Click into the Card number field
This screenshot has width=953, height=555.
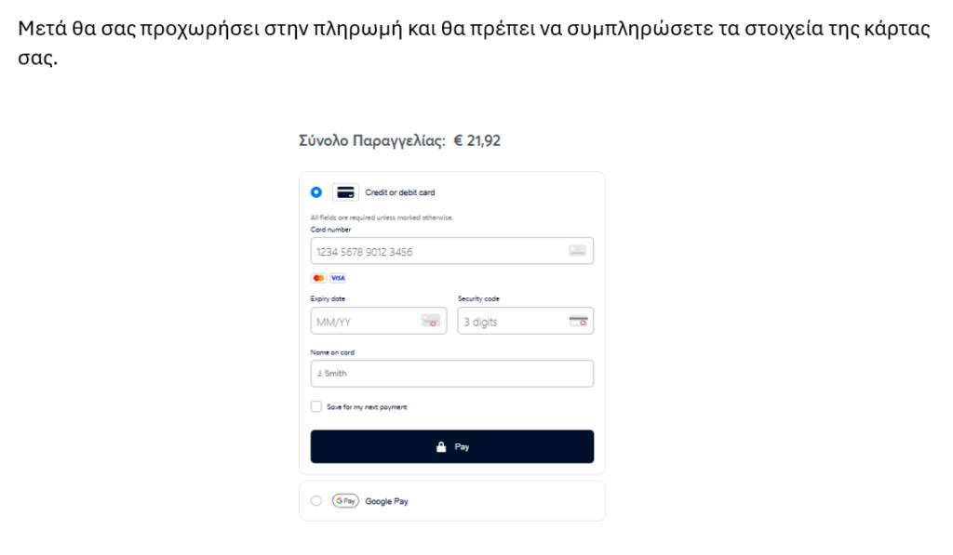(x=437, y=251)
